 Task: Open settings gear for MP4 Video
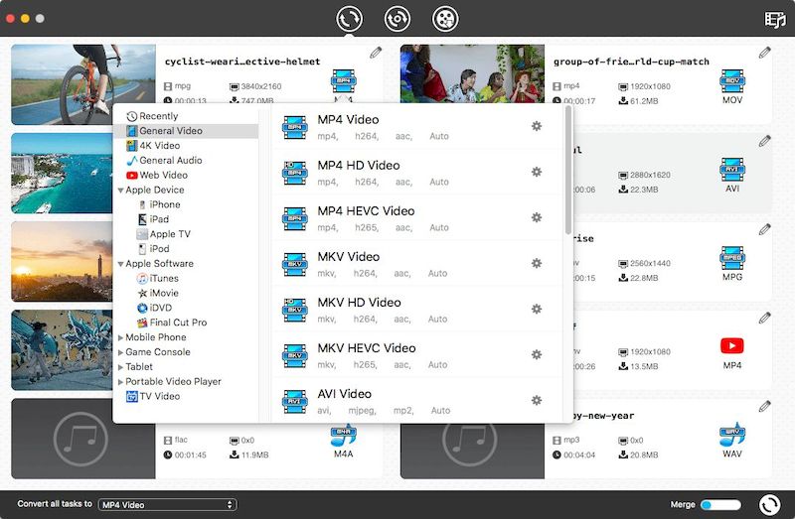coord(537,126)
